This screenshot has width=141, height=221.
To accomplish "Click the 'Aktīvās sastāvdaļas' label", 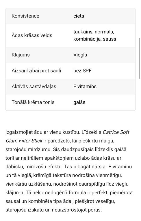I will pyautogui.click(x=34, y=86).
